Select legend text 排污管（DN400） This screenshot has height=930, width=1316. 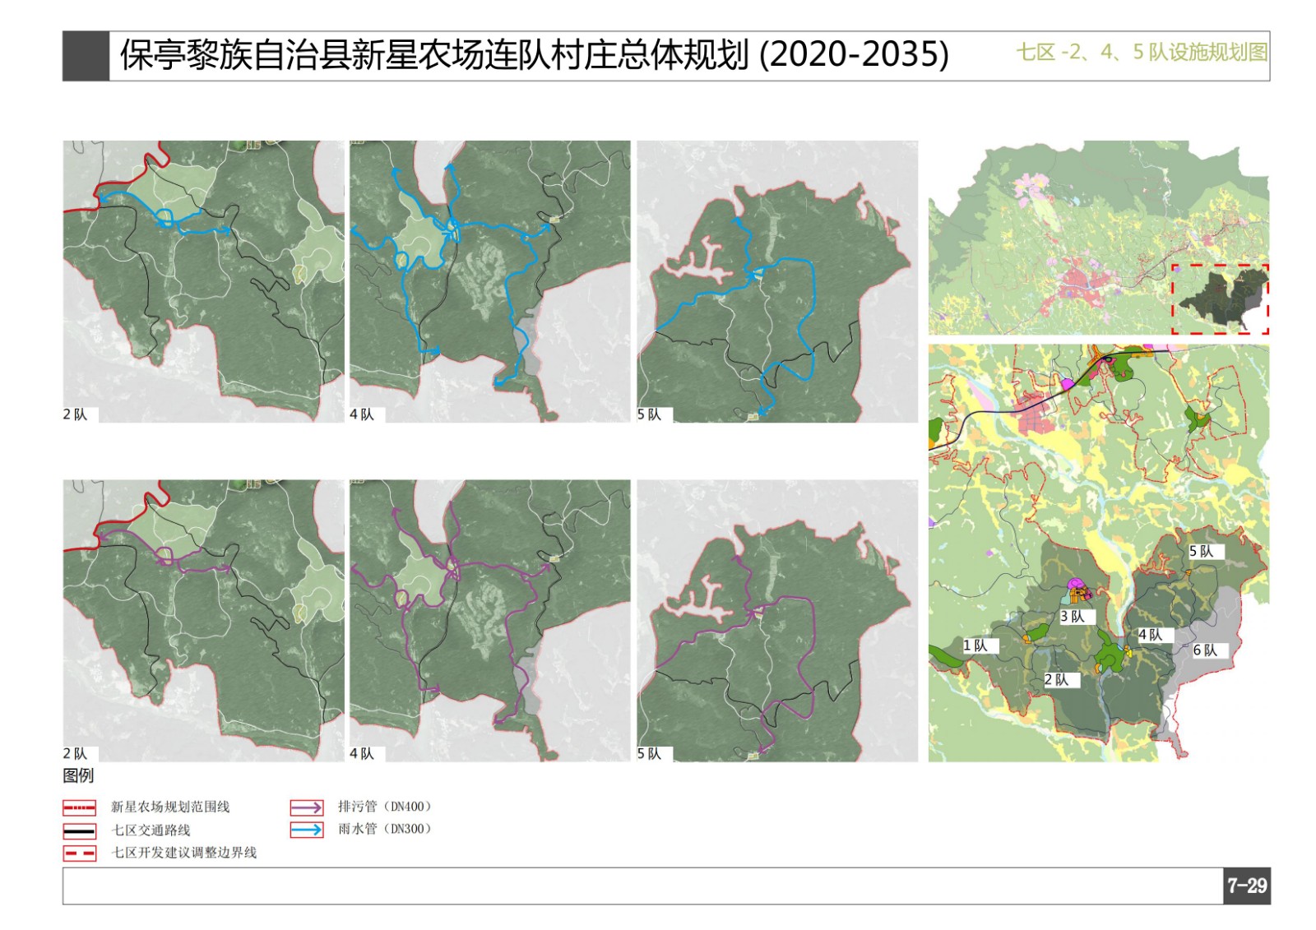384,807
